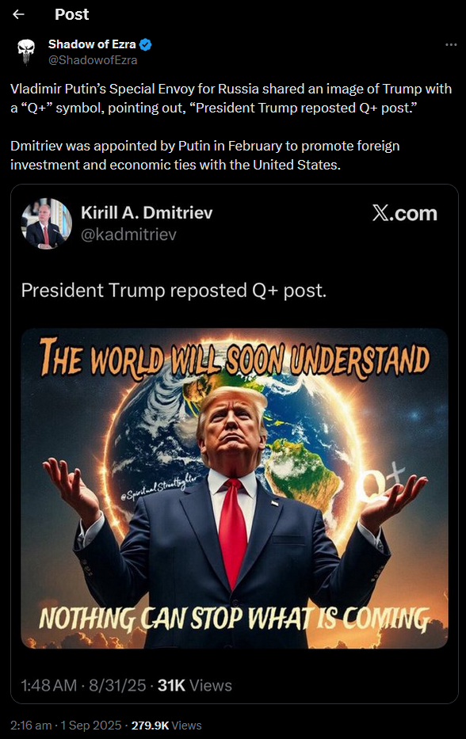Open the Shadow of Ezra profile name

tap(92, 44)
